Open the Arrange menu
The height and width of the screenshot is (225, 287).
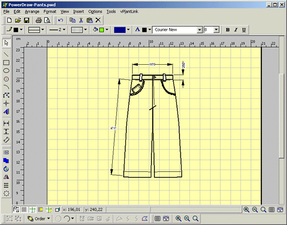coord(32,11)
